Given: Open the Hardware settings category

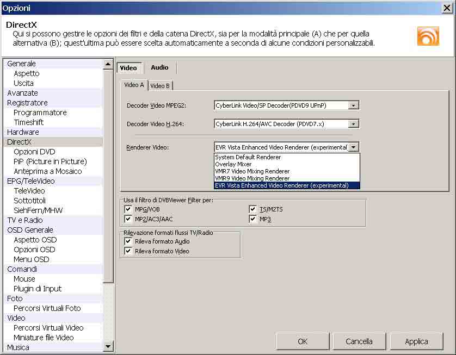Looking at the screenshot, I should [x=23, y=132].
